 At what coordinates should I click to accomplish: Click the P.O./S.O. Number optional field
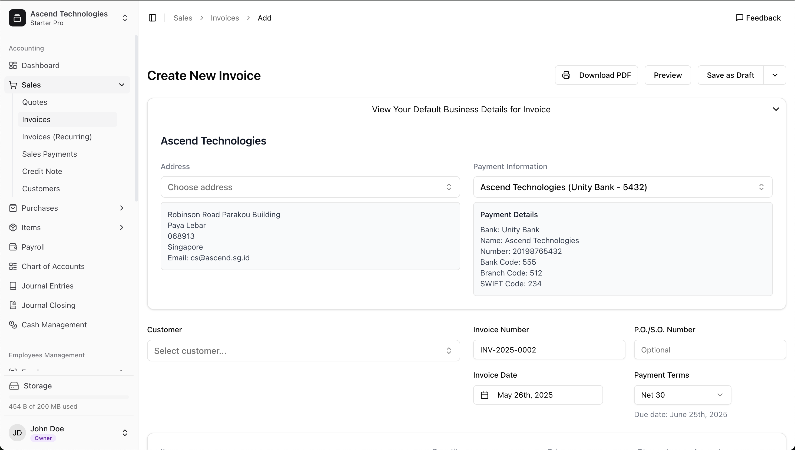click(x=710, y=350)
